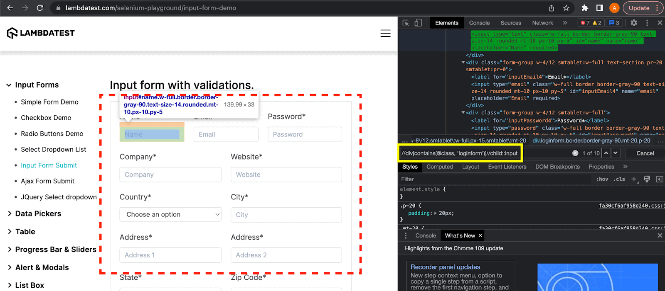Open DevTools settings gear
665x291 pixels.
634,23
